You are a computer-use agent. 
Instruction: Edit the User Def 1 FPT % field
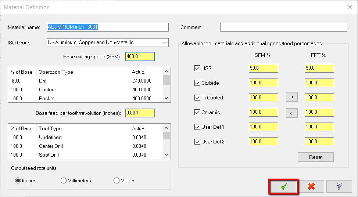319,127
